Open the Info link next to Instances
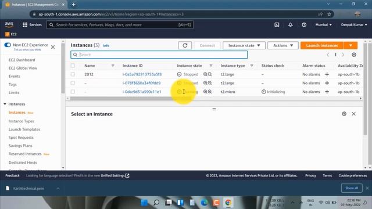372x209 pixels. point(106,45)
